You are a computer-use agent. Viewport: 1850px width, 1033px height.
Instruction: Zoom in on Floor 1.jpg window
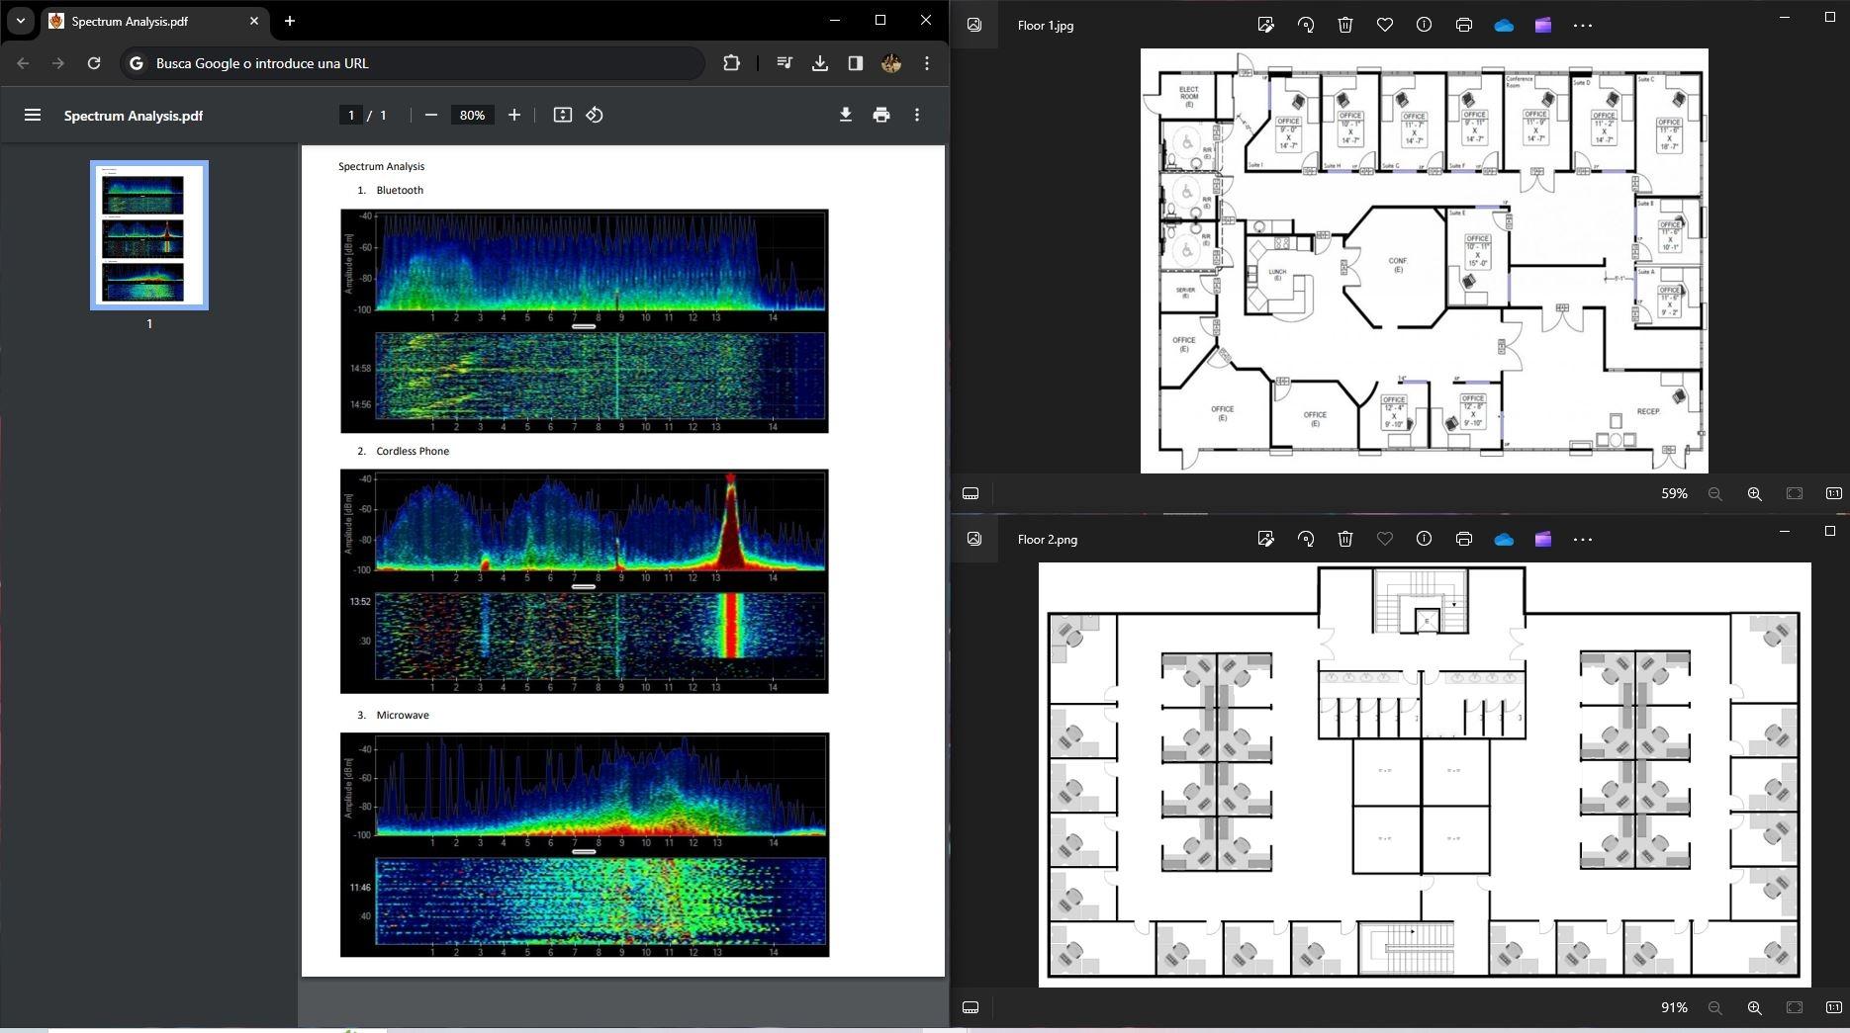1755,493
